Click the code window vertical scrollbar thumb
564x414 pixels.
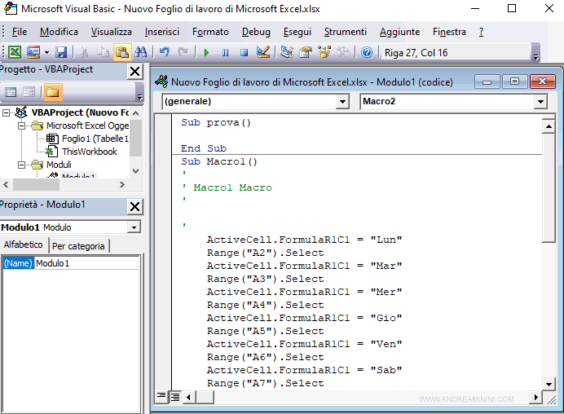coord(549,188)
